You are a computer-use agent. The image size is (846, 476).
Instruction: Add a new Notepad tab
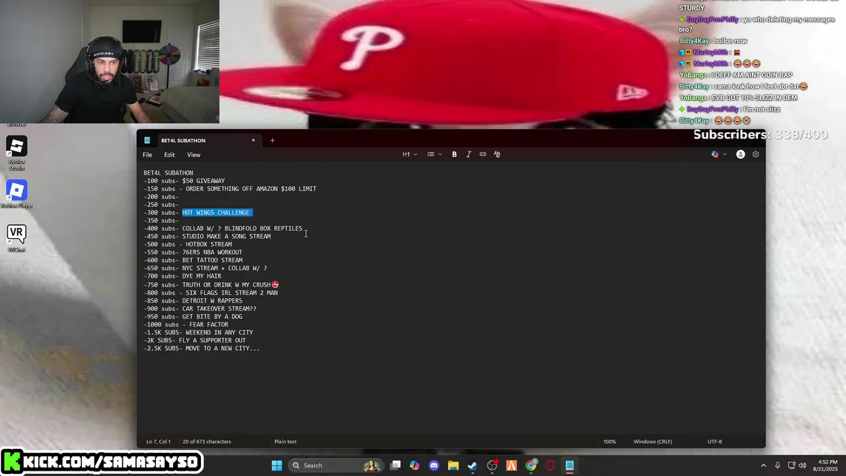click(x=272, y=140)
